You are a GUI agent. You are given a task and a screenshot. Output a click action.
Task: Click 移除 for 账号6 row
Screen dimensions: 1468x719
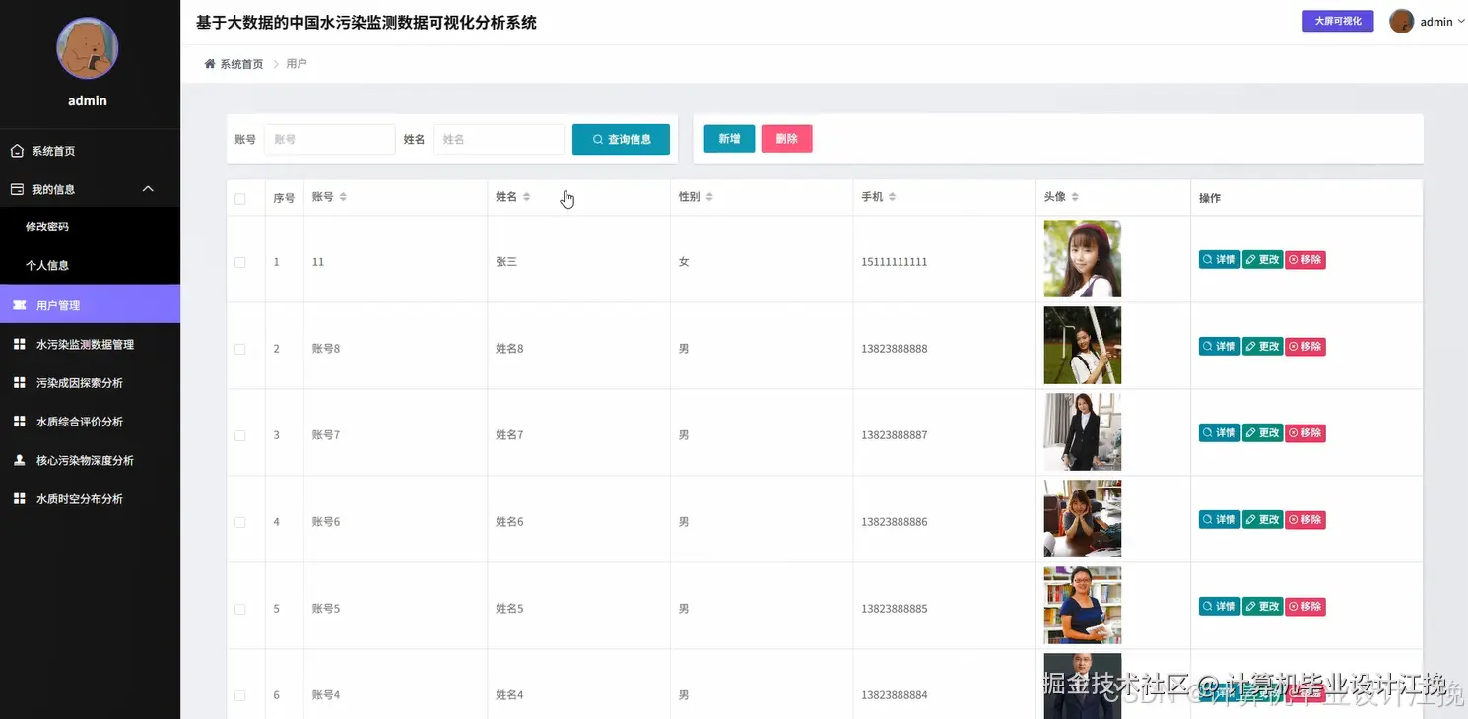[1305, 520]
